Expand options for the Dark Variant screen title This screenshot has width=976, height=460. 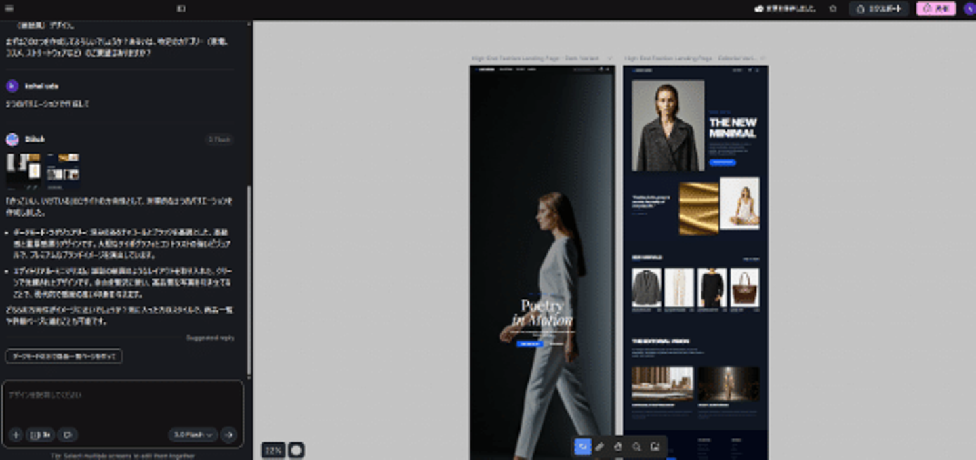(x=609, y=59)
